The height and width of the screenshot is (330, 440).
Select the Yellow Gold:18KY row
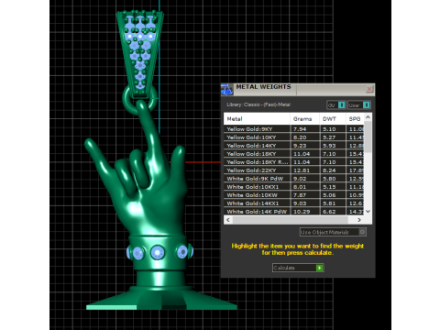click(294, 154)
